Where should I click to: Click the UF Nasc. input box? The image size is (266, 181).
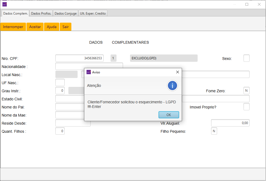point(60,83)
